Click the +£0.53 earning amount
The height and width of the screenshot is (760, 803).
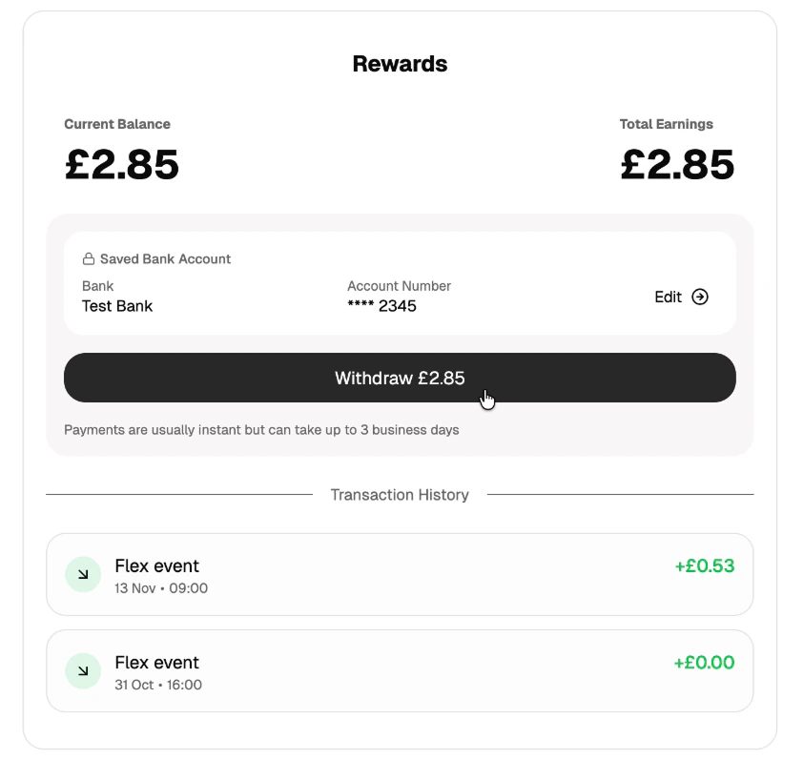[704, 565]
